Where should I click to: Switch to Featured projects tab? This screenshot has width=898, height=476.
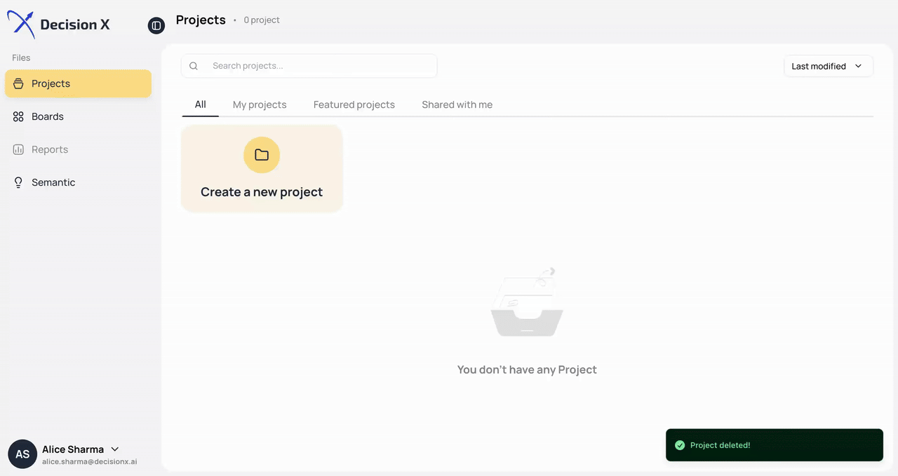[354, 104]
